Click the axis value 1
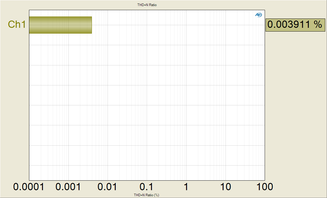The image size is (327, 198). point(186,187)
